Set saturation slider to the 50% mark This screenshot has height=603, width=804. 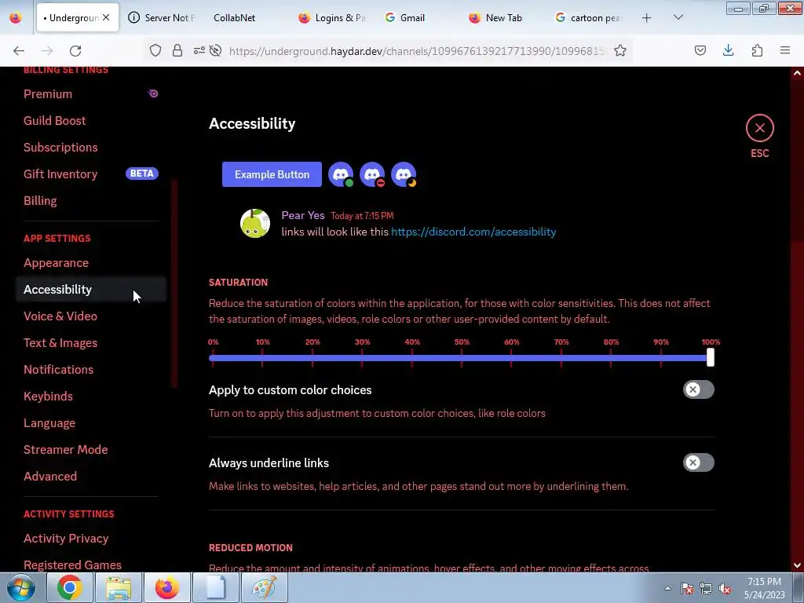pos(462,357)
